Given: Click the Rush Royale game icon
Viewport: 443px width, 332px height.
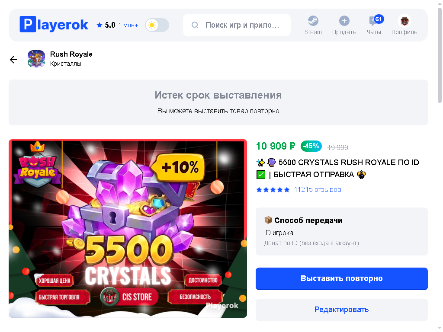Looking at the screenshot, I should point(36,59).
